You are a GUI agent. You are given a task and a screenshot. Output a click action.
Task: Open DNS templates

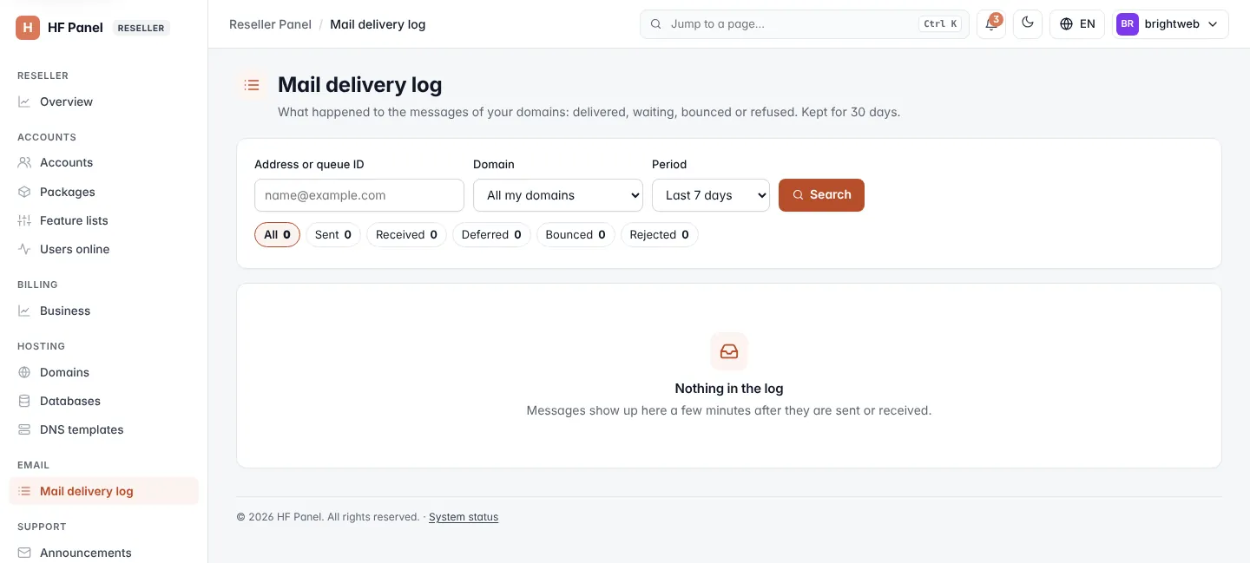click(103, 429)
